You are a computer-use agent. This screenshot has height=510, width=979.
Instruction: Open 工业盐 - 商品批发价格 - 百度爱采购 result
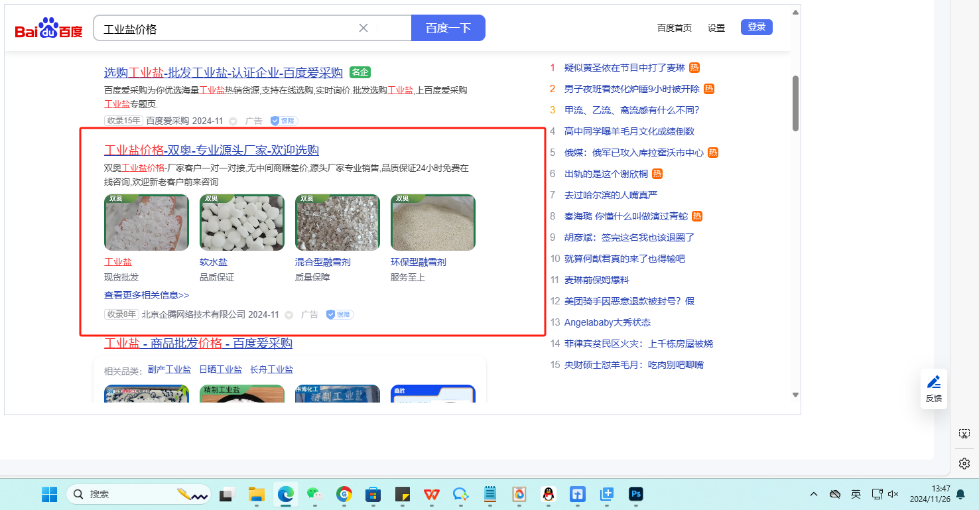(x=198, y=343)
